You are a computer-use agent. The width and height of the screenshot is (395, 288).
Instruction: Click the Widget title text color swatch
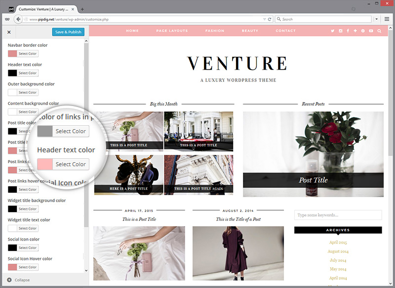12,228
